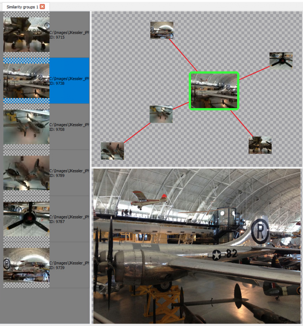Click the green-bordered center graph node
The image size is (303, 326).
[x=214, y=91]
